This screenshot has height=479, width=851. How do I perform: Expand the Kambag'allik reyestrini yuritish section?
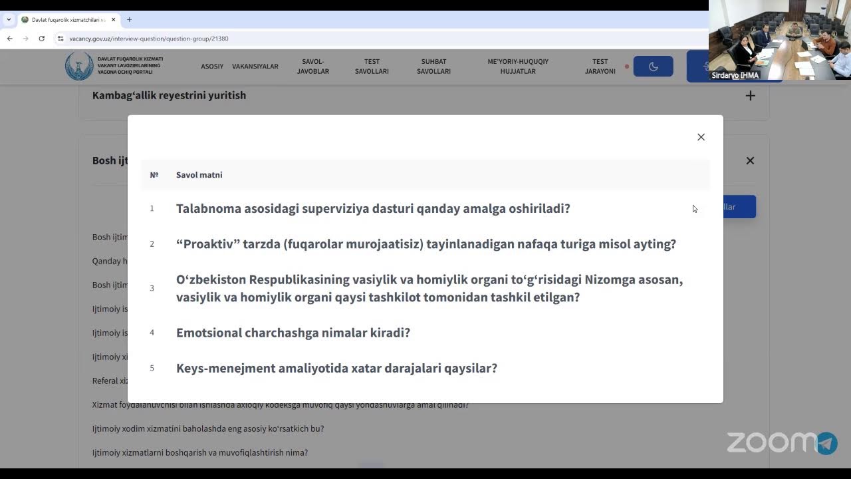tap(750, 96)
